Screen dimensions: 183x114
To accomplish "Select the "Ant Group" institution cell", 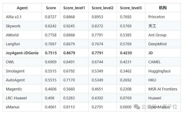I will coord(157,35).
